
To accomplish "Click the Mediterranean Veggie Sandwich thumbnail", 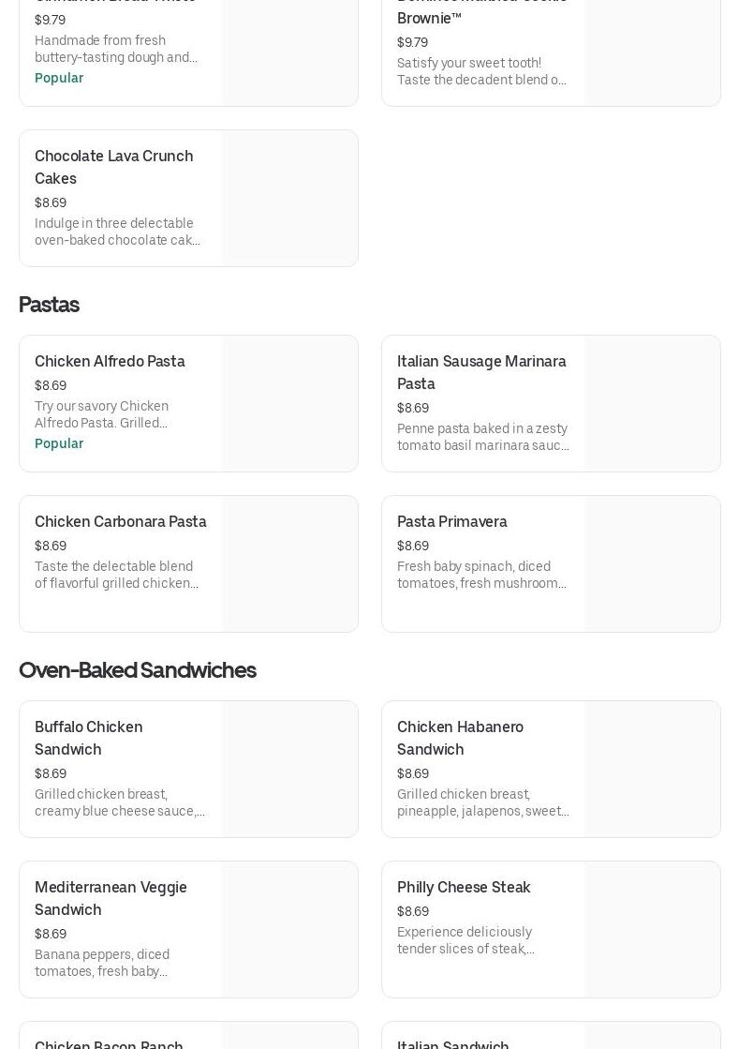I will tap(289, 930).
